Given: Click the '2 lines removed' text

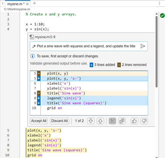Looking at the screenshot, I should pos(134,65).
